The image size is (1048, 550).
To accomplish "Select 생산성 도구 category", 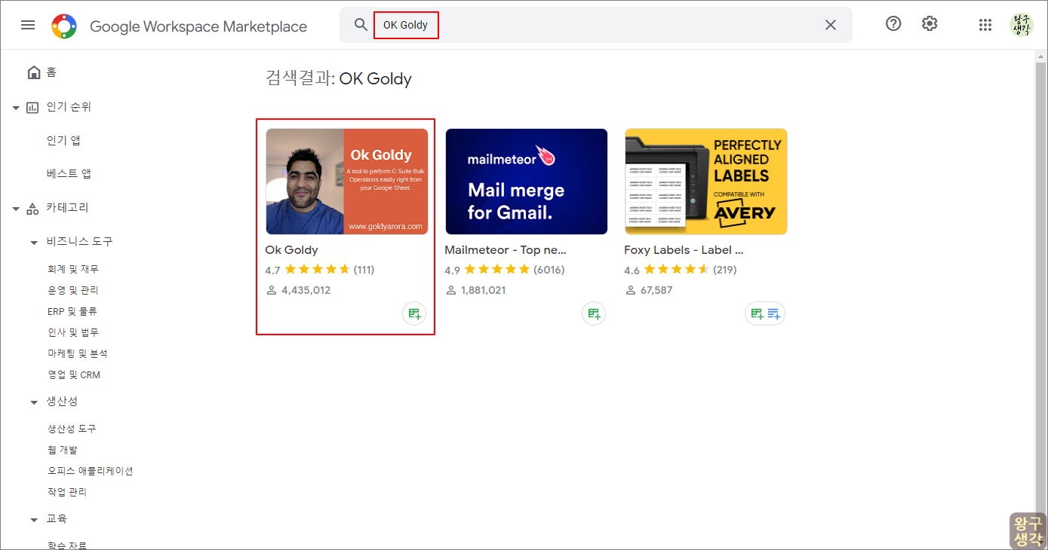I will point(72,429).
